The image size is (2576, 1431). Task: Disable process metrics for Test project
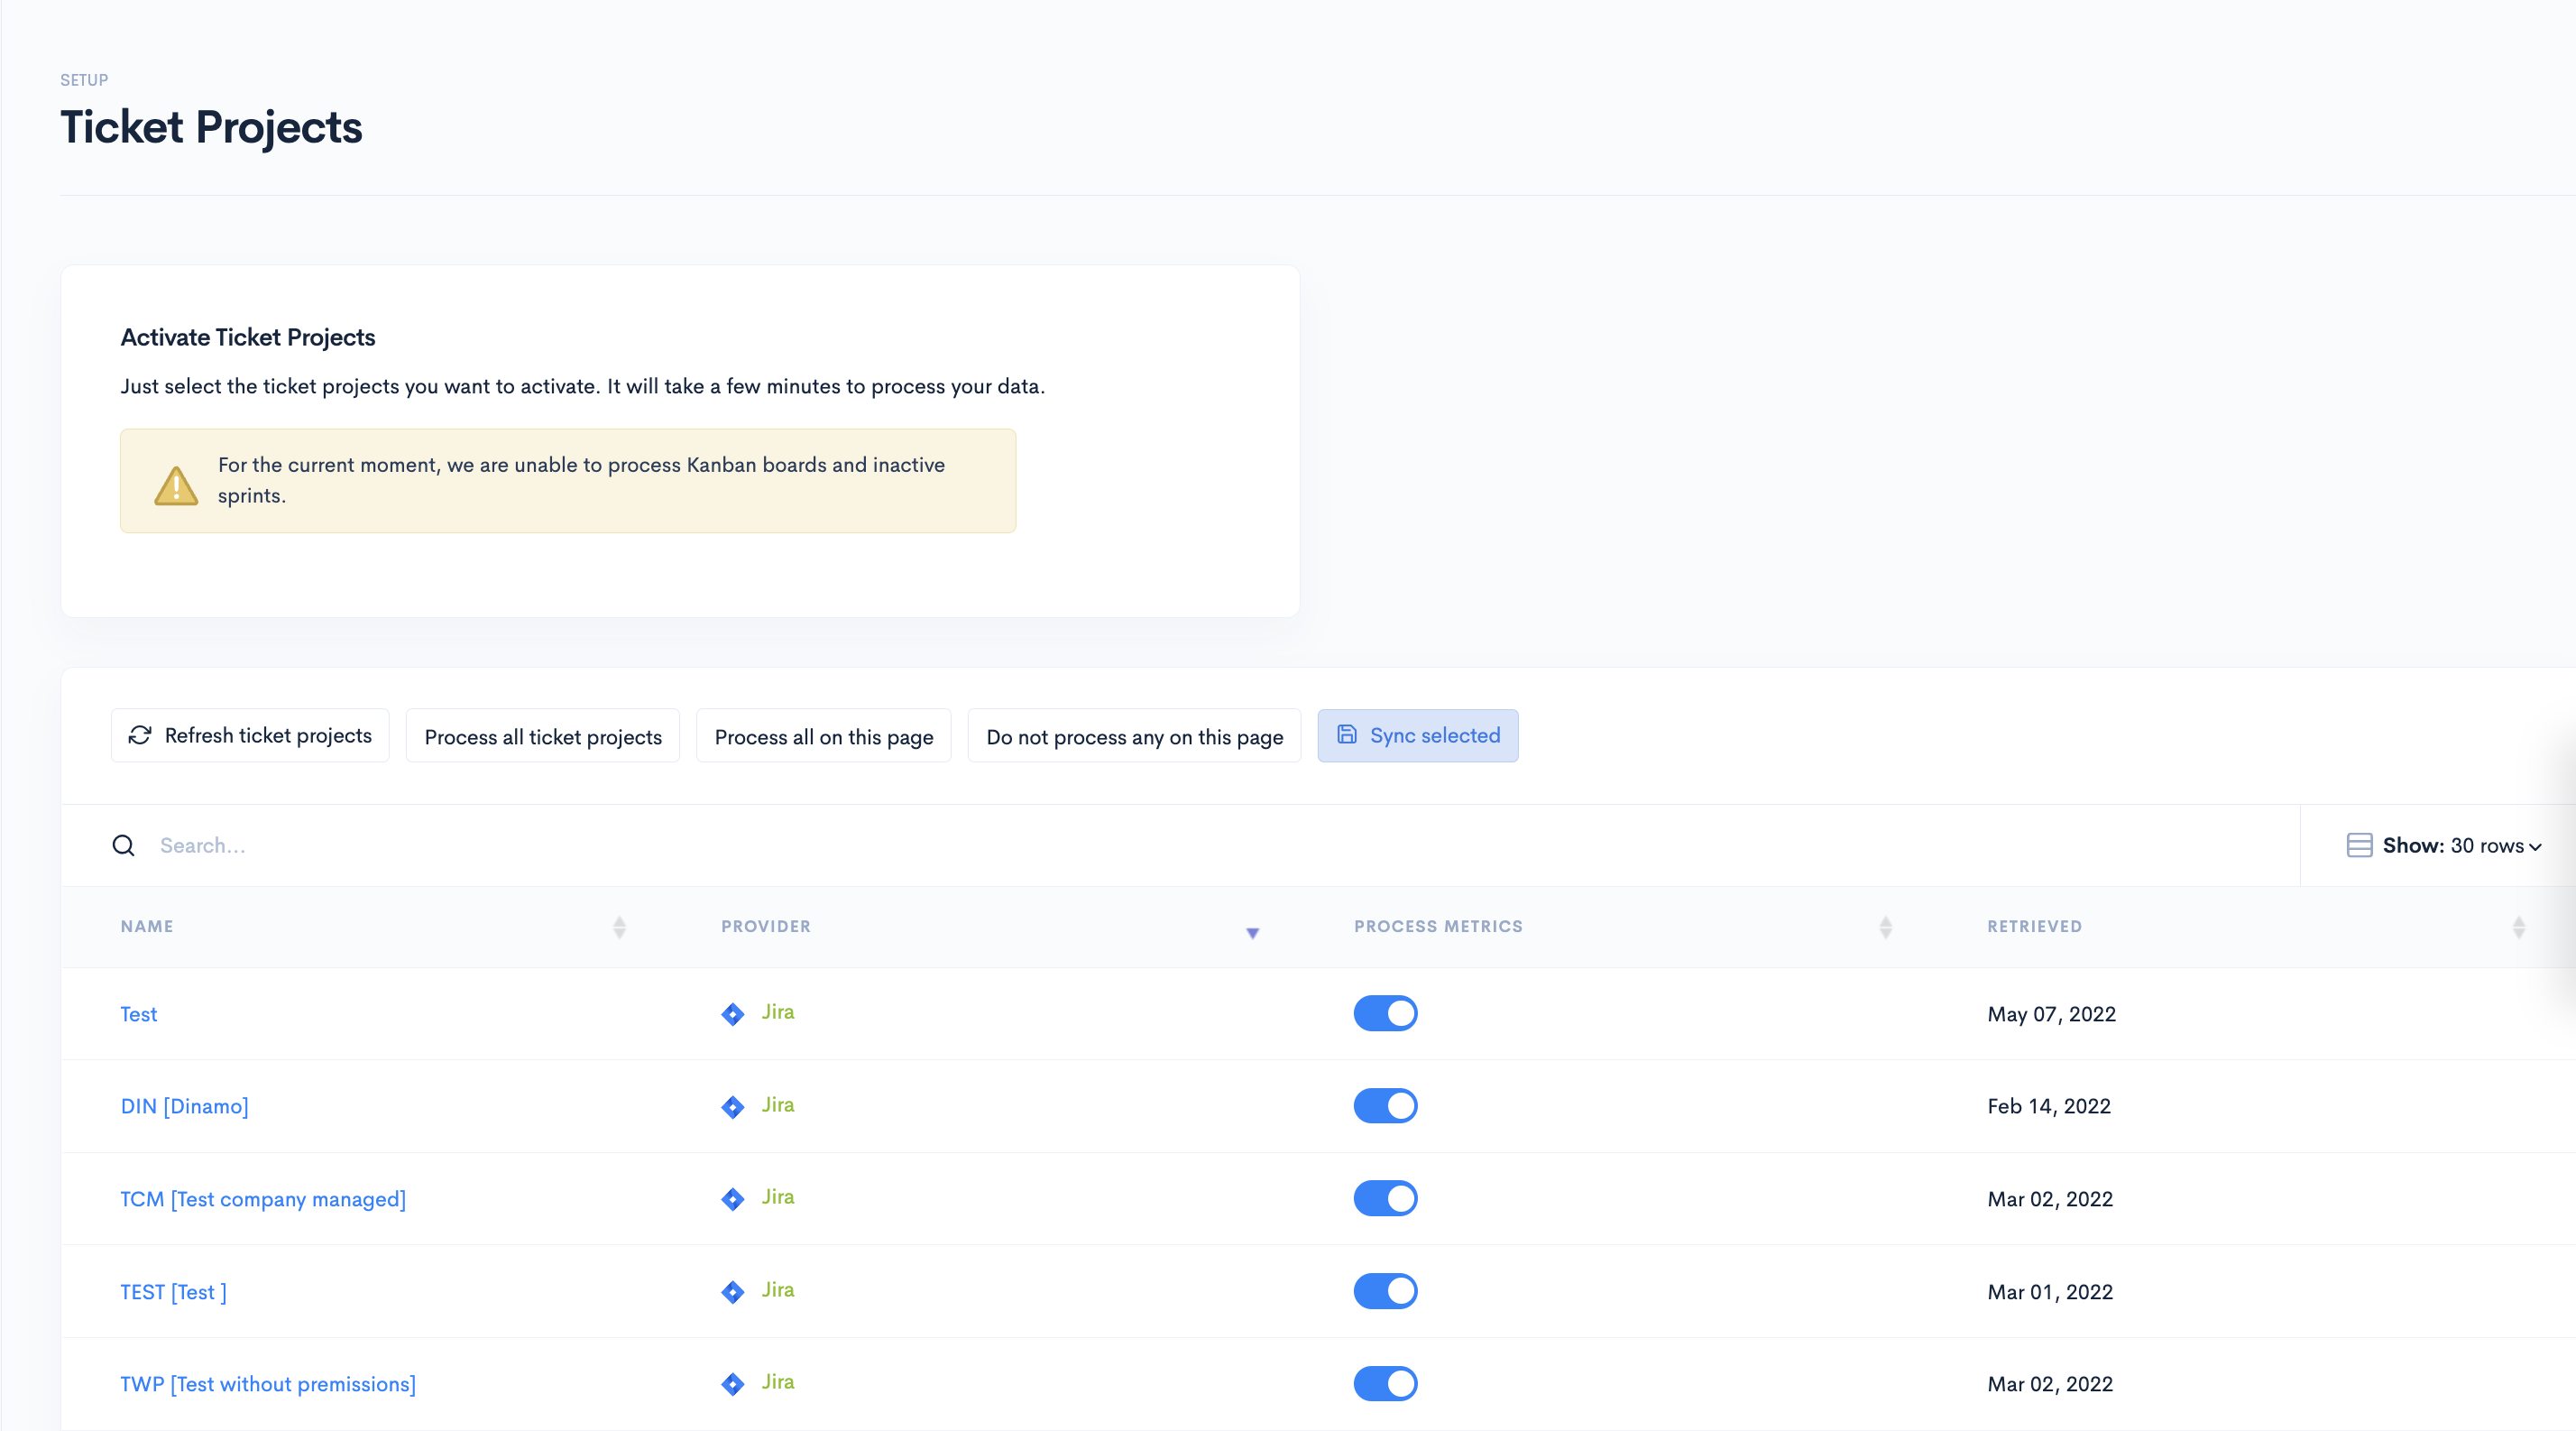pyautogui.click(x=1385, y=1013)
